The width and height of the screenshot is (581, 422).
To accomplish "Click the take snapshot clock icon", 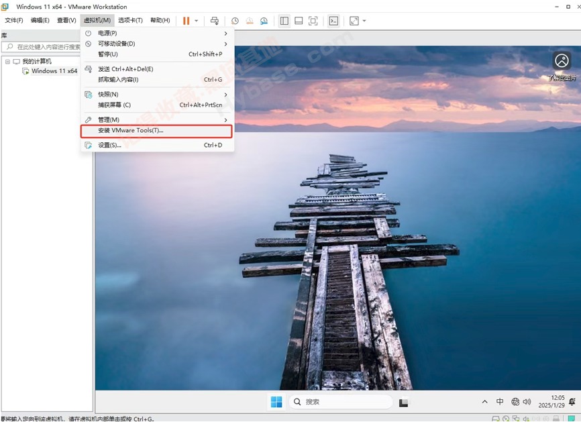I will click(235, 21).
